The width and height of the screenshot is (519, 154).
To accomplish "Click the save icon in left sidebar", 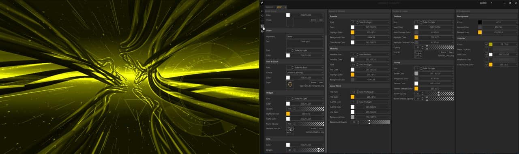I will [262, 26].
